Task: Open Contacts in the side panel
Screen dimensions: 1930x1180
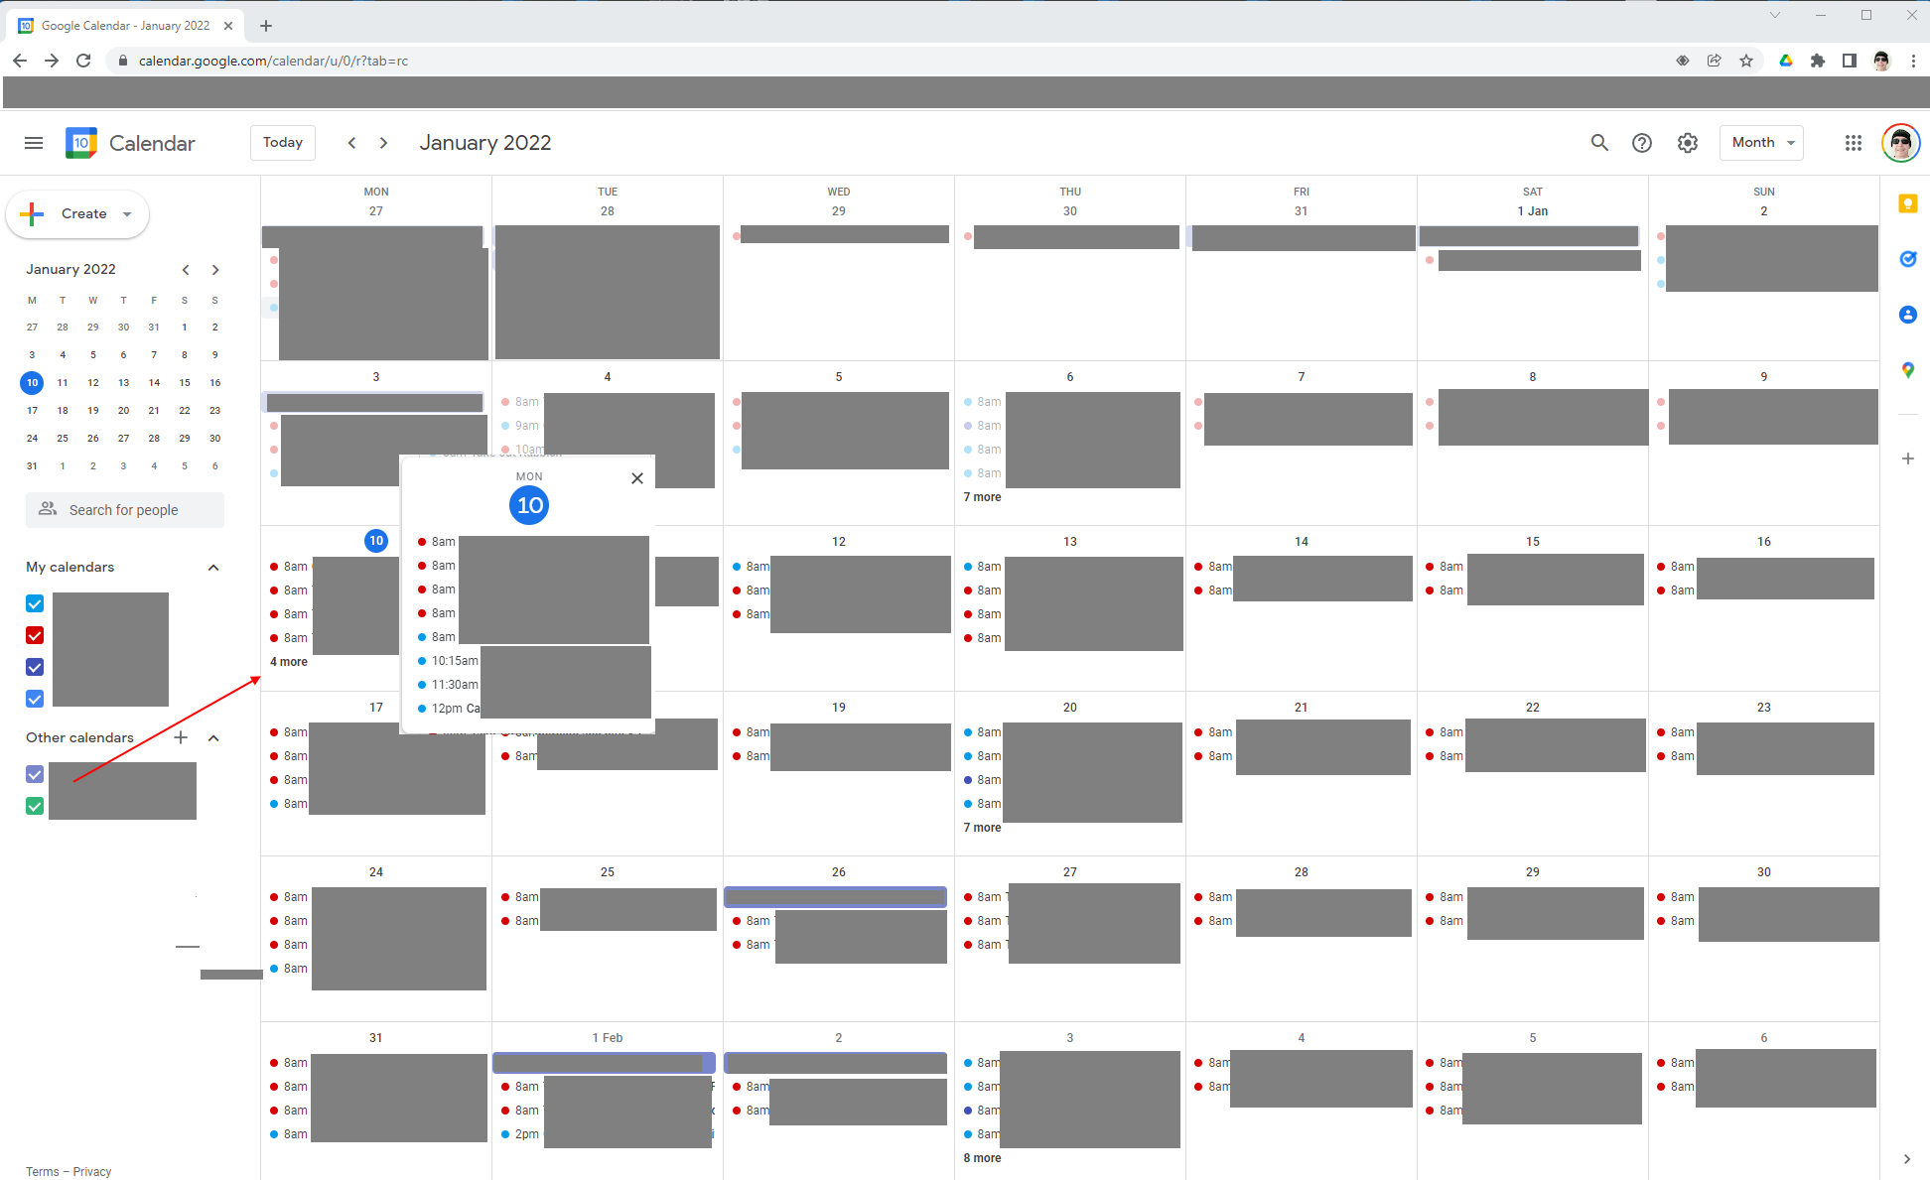Action: pyautogui.click(x=1907, y=315)
